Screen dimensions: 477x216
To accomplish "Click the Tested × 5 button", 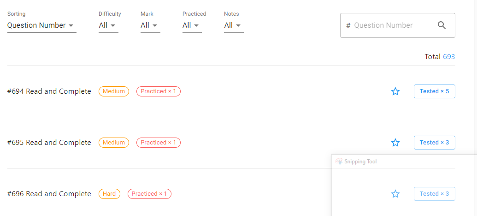I will pos(434,91).
